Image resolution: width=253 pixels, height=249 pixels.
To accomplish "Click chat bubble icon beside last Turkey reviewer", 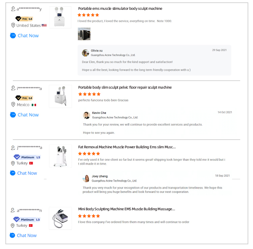I will pos(12,235).
